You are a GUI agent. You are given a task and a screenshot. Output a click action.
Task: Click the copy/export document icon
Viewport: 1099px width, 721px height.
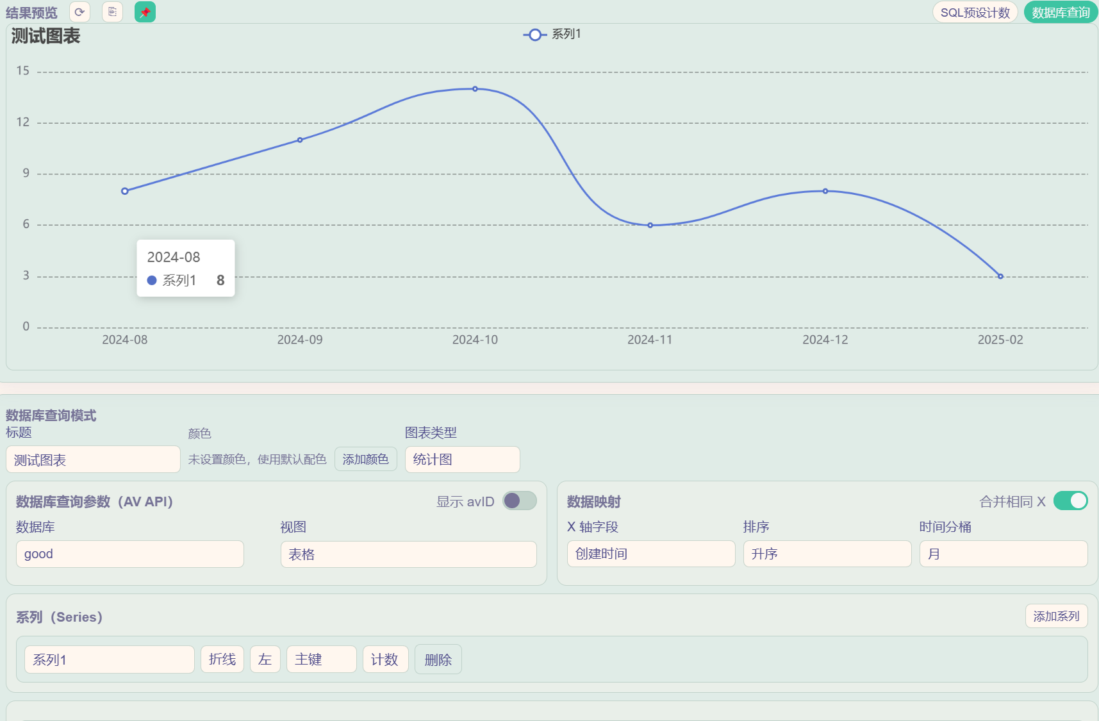click(112, 12)
